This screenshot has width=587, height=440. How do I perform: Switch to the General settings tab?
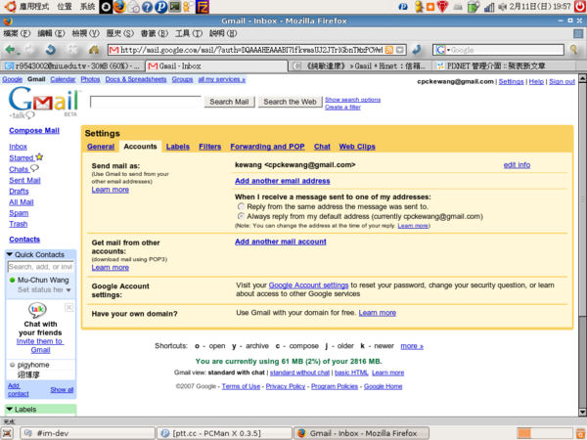(x=101, y=147)
